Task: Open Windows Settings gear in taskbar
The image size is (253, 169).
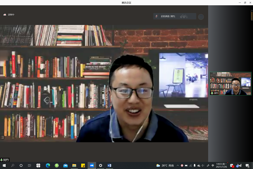Action: (101, 165)
